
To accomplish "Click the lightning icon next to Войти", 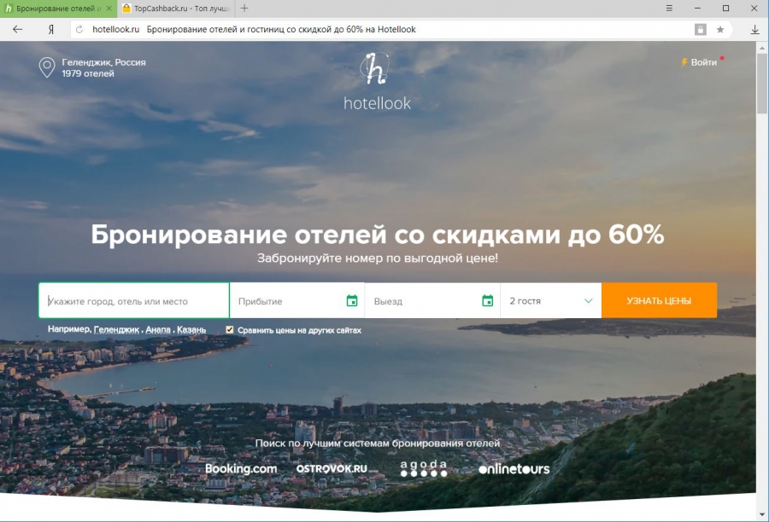I will 684,62.
